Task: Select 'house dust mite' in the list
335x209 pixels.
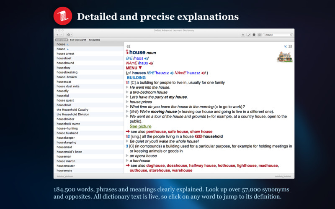Action: [89, 87]
